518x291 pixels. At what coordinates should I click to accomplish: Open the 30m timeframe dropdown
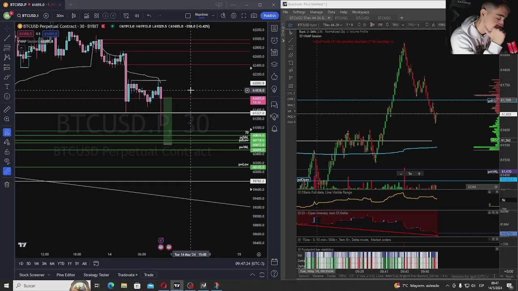coord(60,16)
